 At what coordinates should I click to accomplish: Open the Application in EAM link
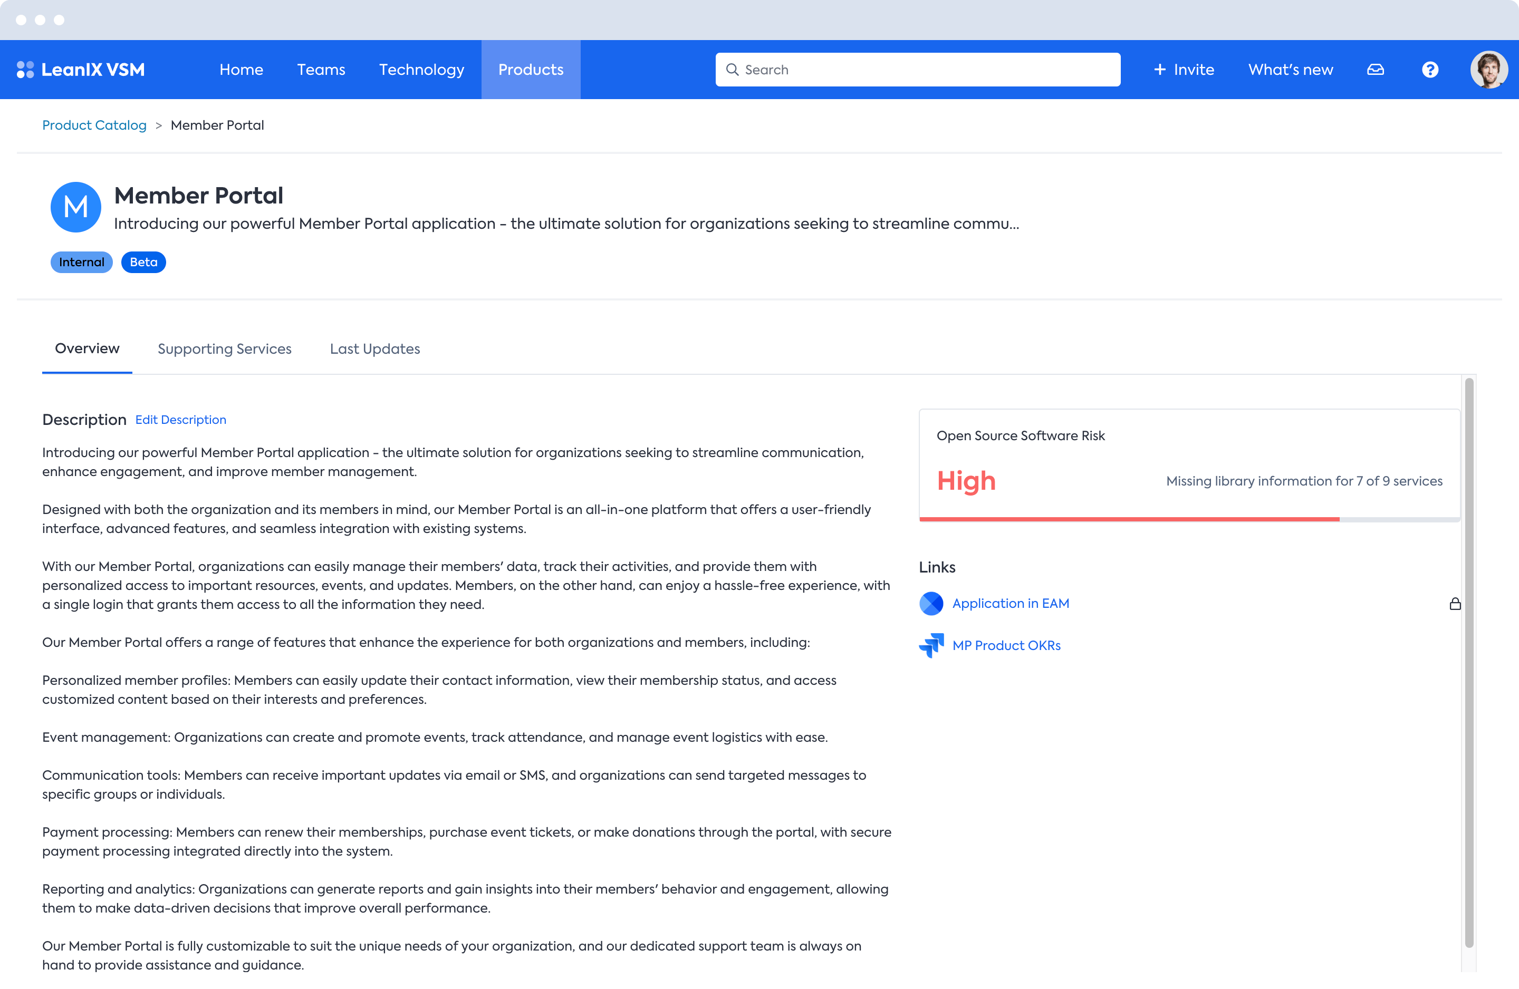1011,603
